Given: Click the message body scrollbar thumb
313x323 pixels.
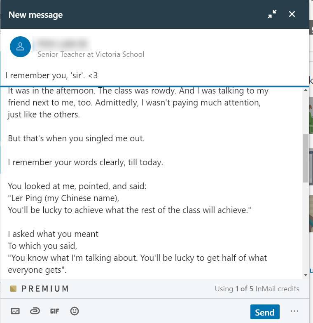Looking at the screenshot, I should coord(306,158).
